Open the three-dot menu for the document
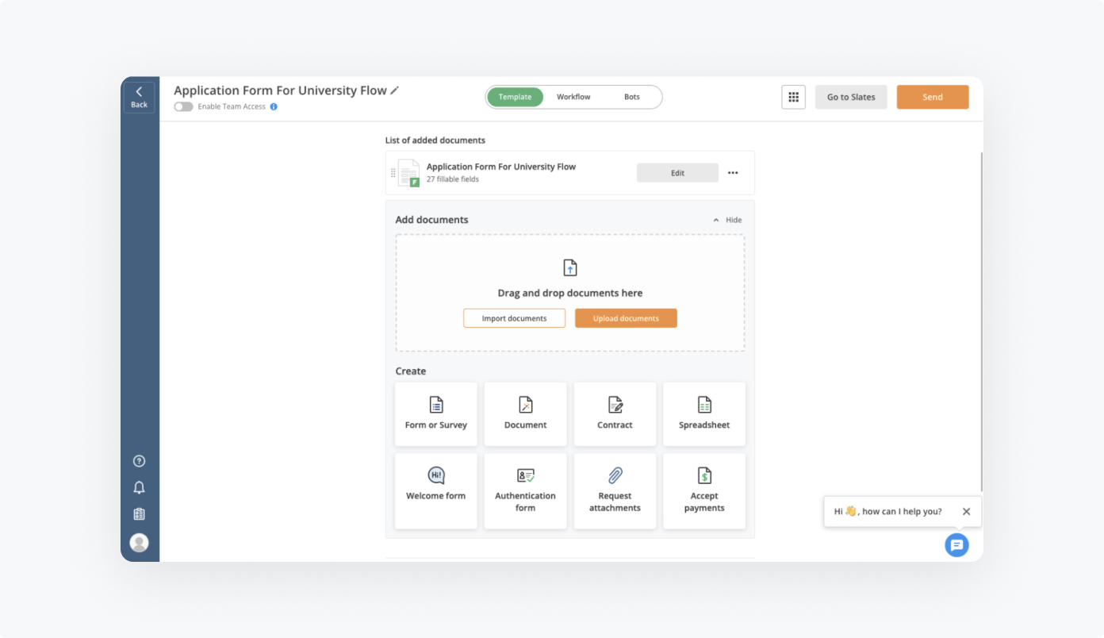This screenshot has width=1104, height=638. [733, 173]
